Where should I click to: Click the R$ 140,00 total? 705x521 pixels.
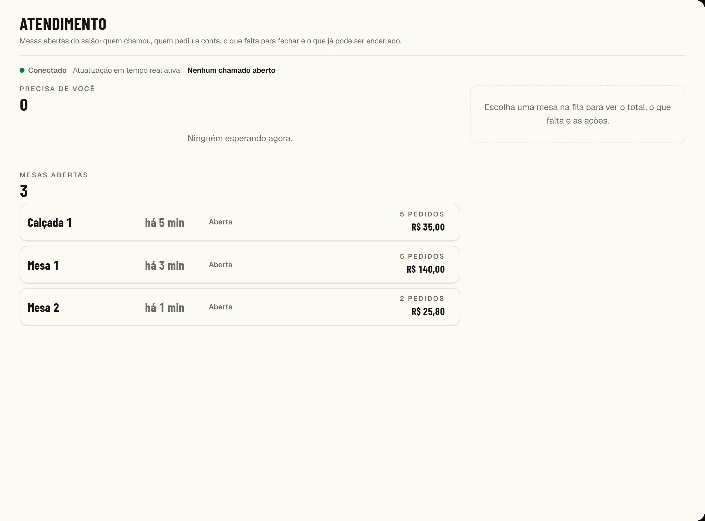(425, 269)
